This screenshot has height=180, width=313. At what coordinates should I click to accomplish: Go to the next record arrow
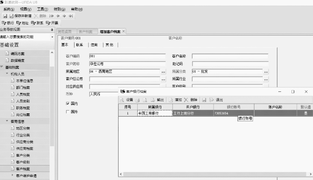coord(64,16)
